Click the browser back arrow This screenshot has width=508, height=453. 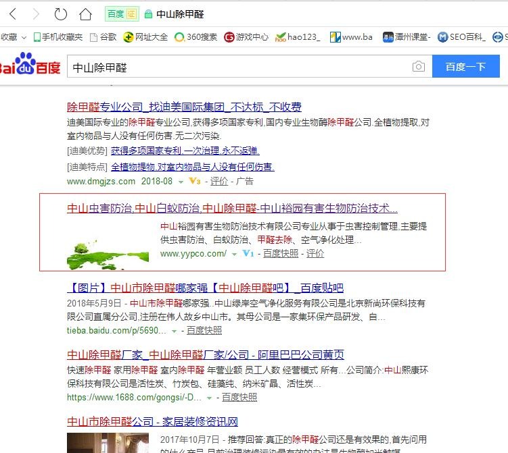(x=13, y=14)
